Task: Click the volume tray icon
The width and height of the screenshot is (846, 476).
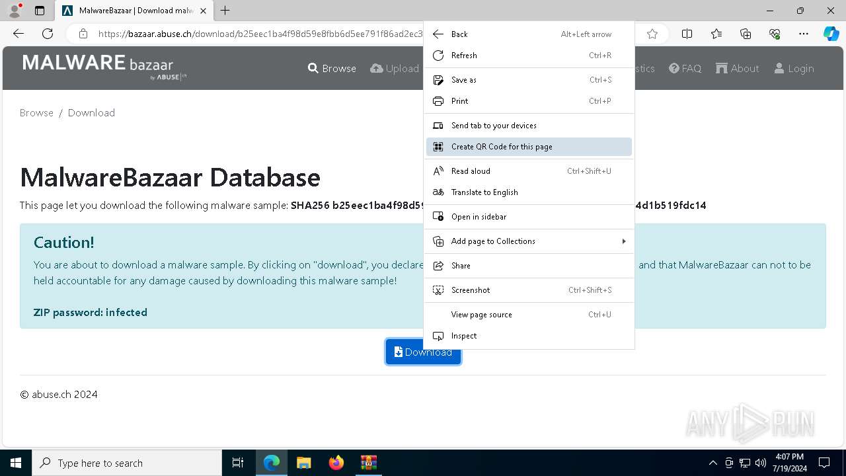Action: [761, 463]
